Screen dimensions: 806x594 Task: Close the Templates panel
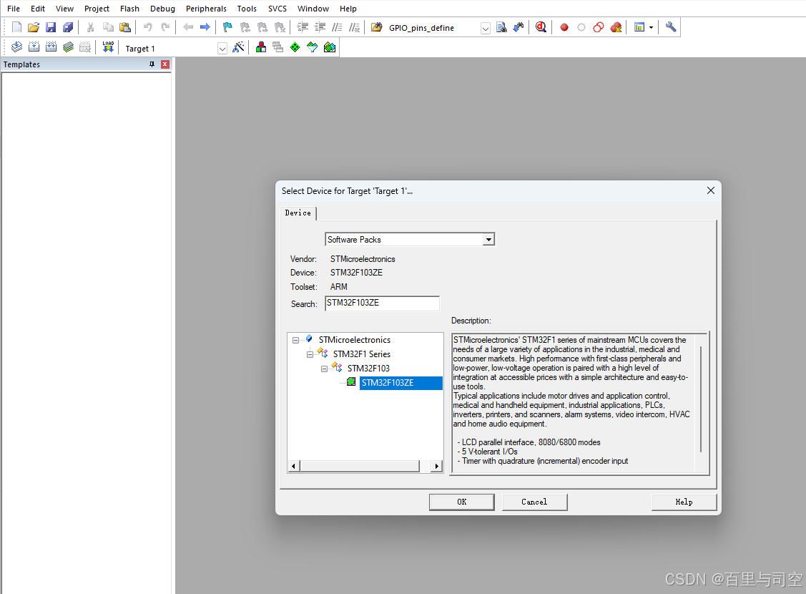click(165, 64)
